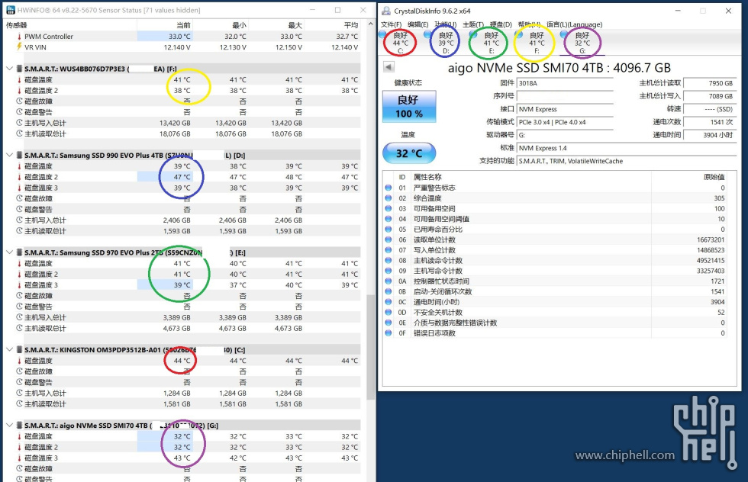Select the G: drive tab showing 32 °C
Screen dimensions: 748x482
[582, 43]
